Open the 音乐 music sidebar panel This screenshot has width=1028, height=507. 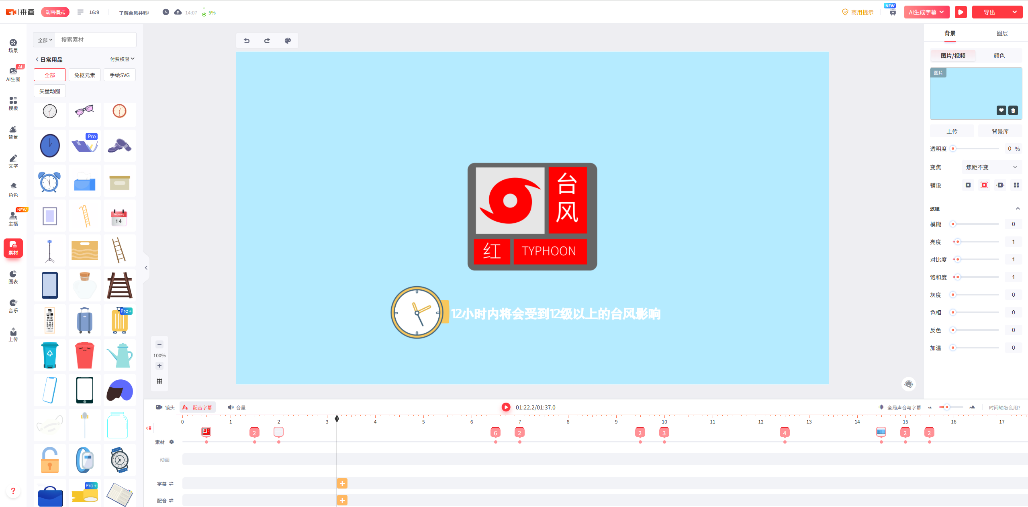pyautogui.click(x=13, y=306)
